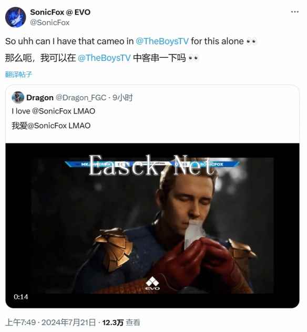
Task: Open the @SonicFox handle below the name
Action: 50,23
